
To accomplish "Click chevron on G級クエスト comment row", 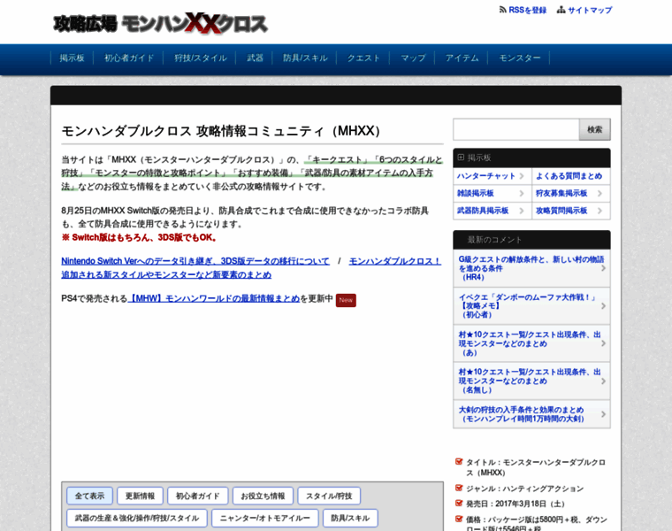I will 603,268.
